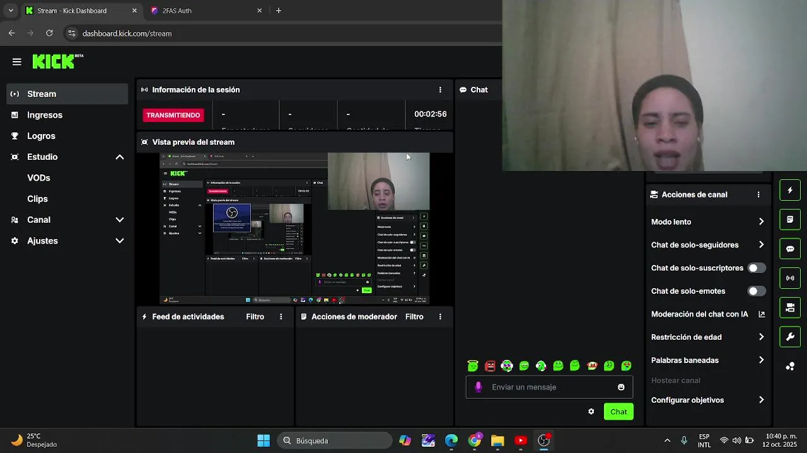Go back with the browser back arrow
This screenshot has width=807, height=453.
point(12,33)
